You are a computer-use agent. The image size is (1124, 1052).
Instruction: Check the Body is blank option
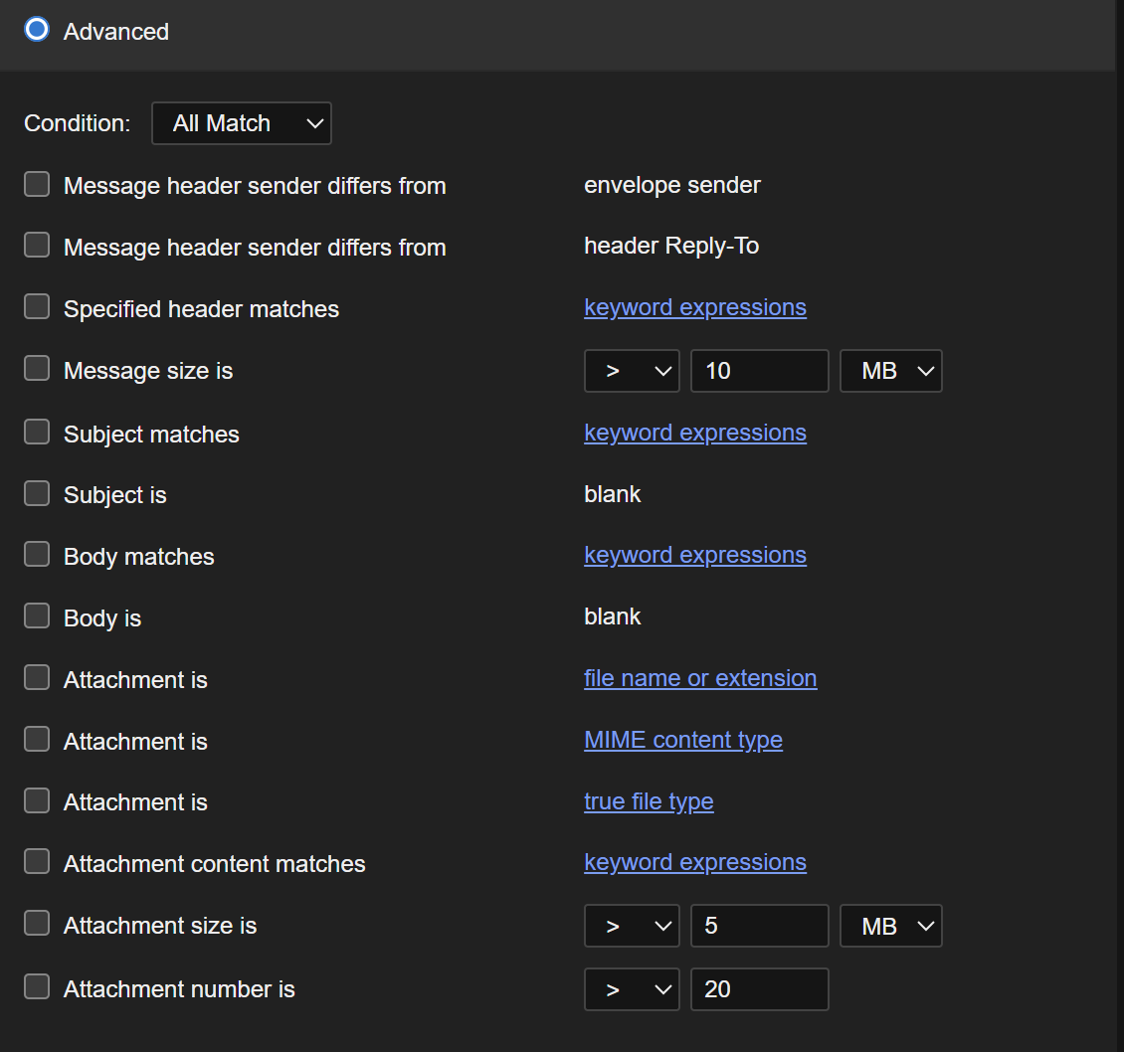point(37,616)
